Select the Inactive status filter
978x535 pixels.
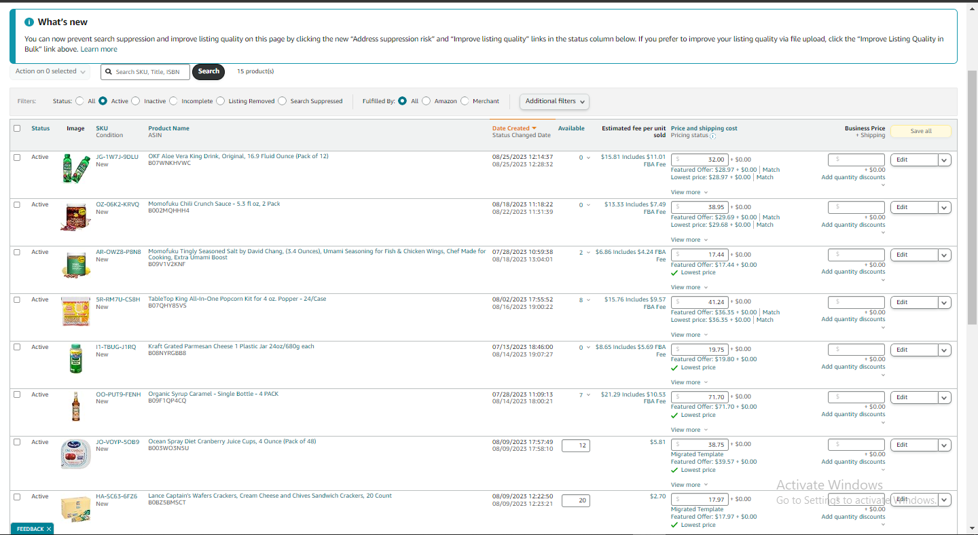(136, 101)
